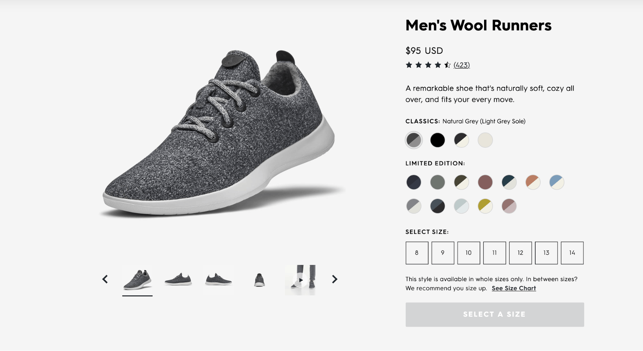Viewport: 643px width, 351px height.
Task: Open the See Size Chart link
Action: 514,288
